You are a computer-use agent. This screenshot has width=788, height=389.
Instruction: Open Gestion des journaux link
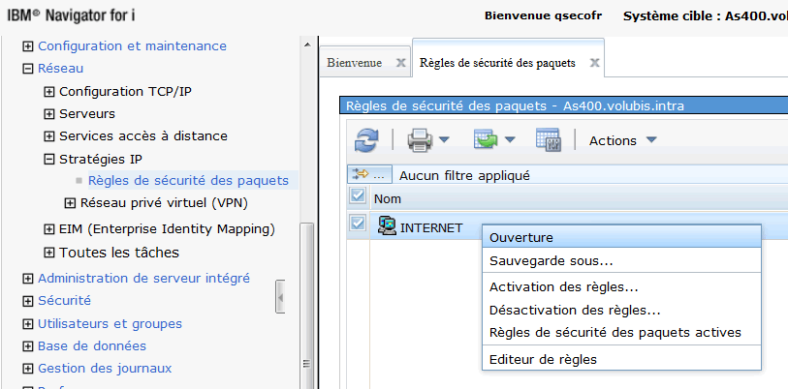105,369
